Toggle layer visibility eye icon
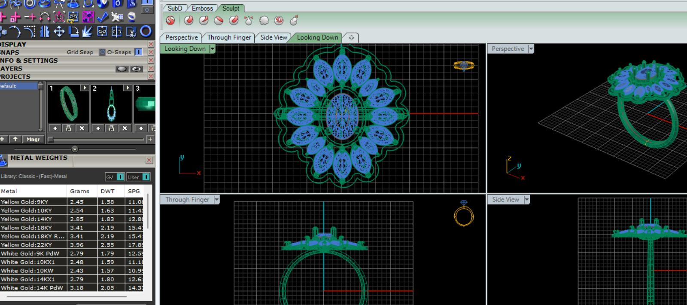Viewport: 687px width, 305px height. point(136,69)
